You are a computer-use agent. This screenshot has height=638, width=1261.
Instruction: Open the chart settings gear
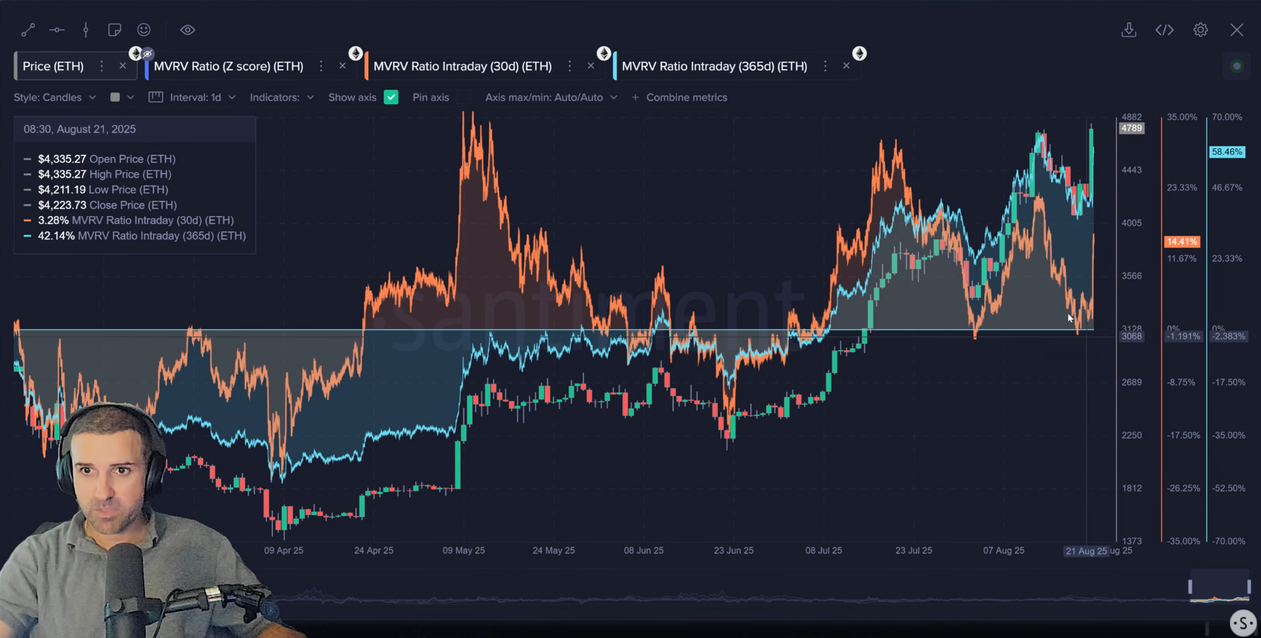(x=1200, y=30)
